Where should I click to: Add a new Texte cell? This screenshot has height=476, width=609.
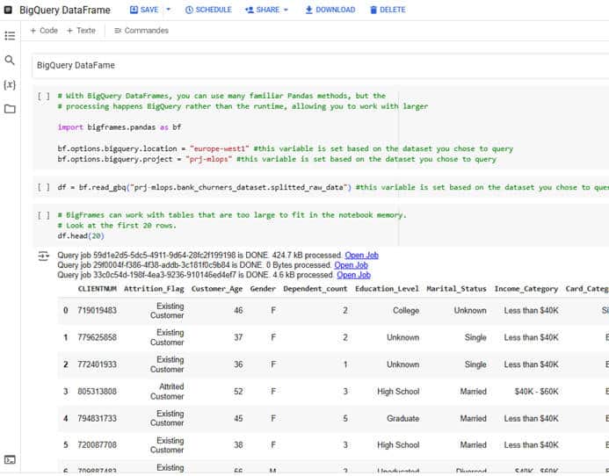pyautogui.click(x=81, y=31)
